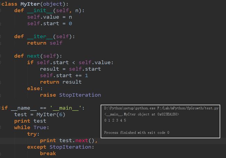Click 'if self.start < self.value:' condition
The width and height of the screenshot is (226, 158).
click(x=70, y=62)
